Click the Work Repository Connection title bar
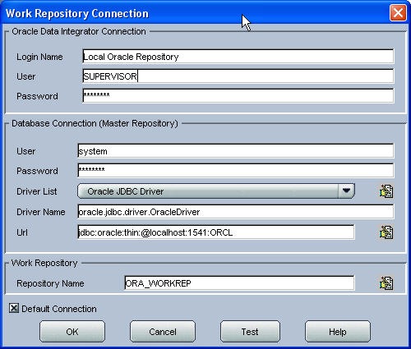Image resolution: width=411 pixels, height=349 pixels. click(x=192, y=13)
